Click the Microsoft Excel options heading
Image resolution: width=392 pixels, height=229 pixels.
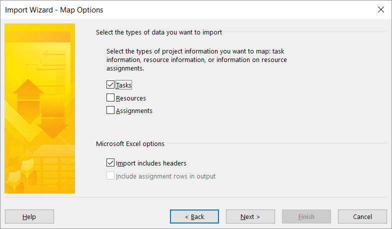click(x=130, y=144)
